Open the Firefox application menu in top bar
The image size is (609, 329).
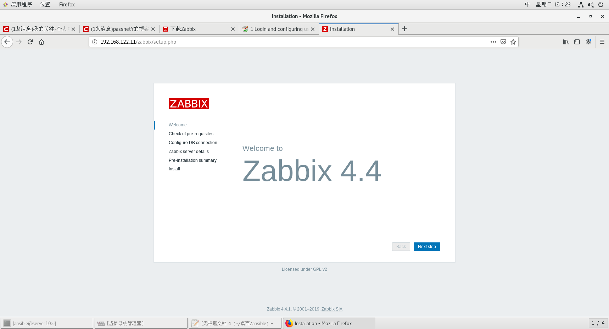pyautogui.click(x=67, y=5)
